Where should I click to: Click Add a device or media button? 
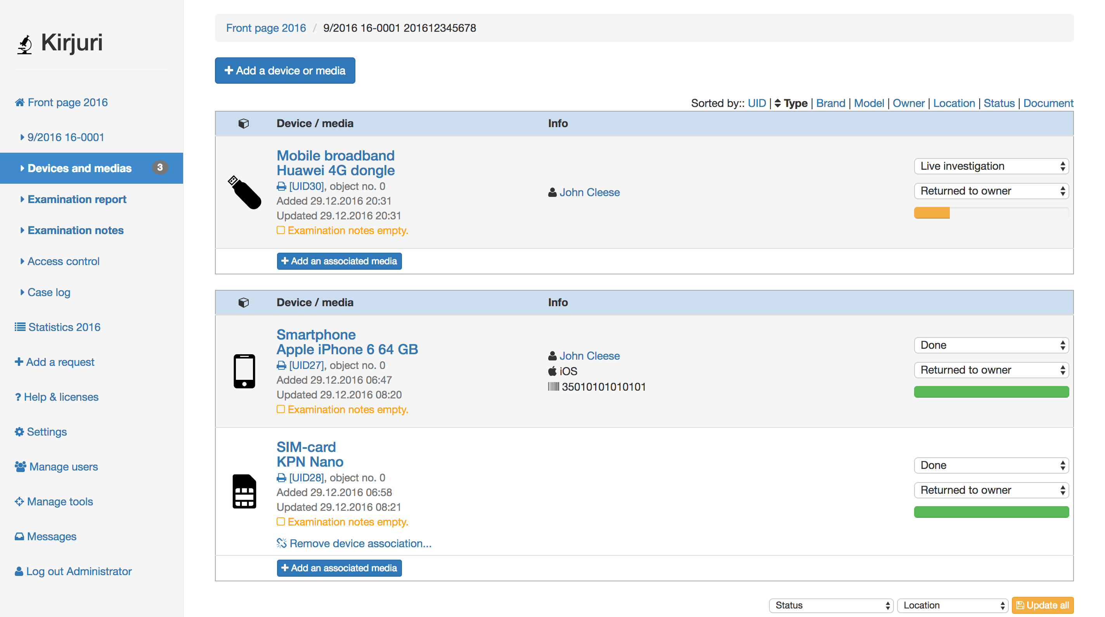(x=285, y=71)
